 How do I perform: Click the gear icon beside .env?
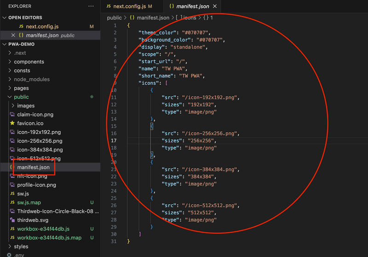[x=9, y=255]
